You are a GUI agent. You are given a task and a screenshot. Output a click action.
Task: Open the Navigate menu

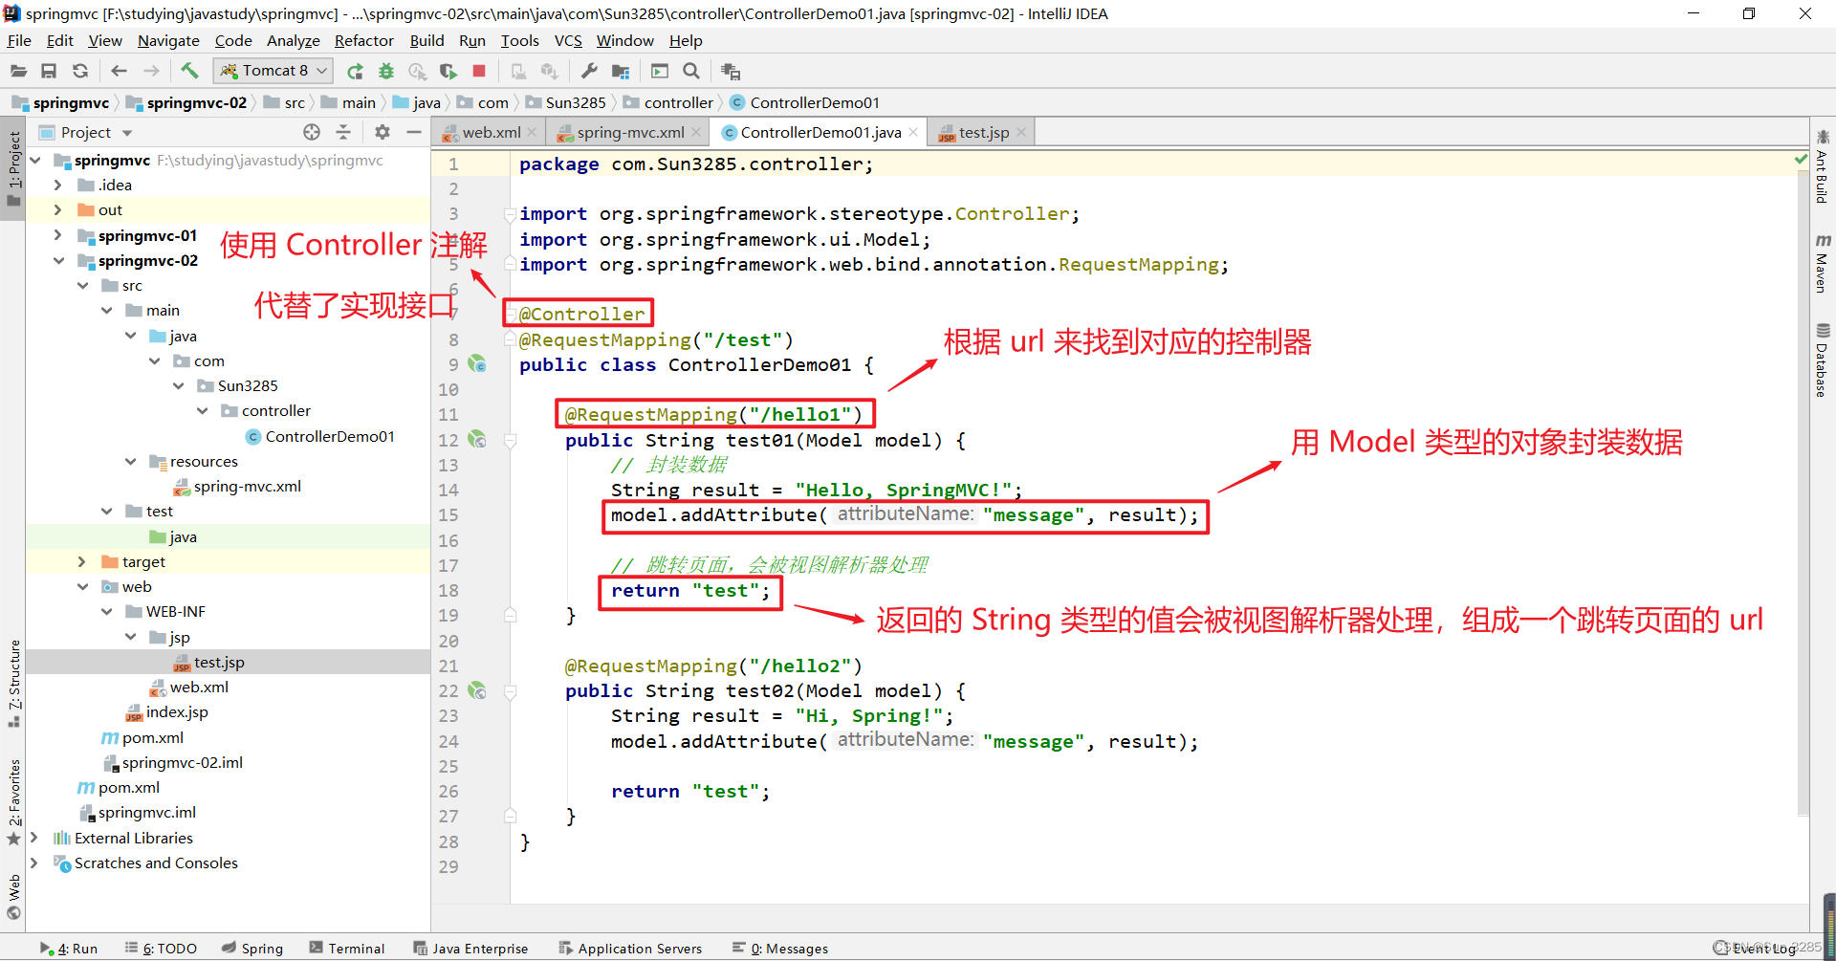168,40
